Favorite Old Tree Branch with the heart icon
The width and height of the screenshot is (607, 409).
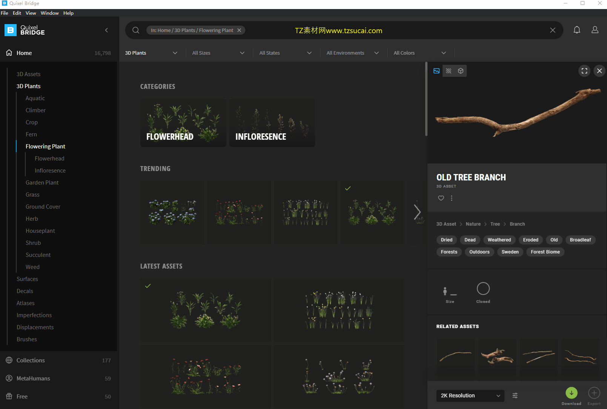pyautogui.click(x=441, y=198)
